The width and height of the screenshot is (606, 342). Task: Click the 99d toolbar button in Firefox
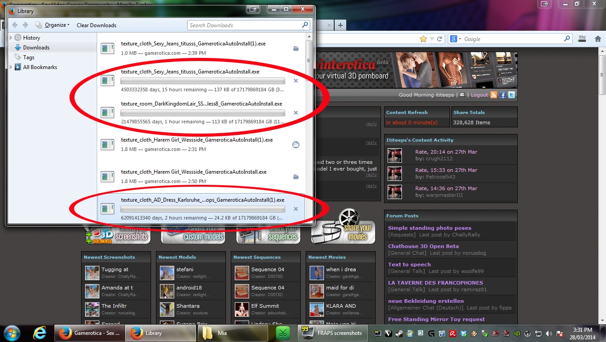(x=582, y=39)
